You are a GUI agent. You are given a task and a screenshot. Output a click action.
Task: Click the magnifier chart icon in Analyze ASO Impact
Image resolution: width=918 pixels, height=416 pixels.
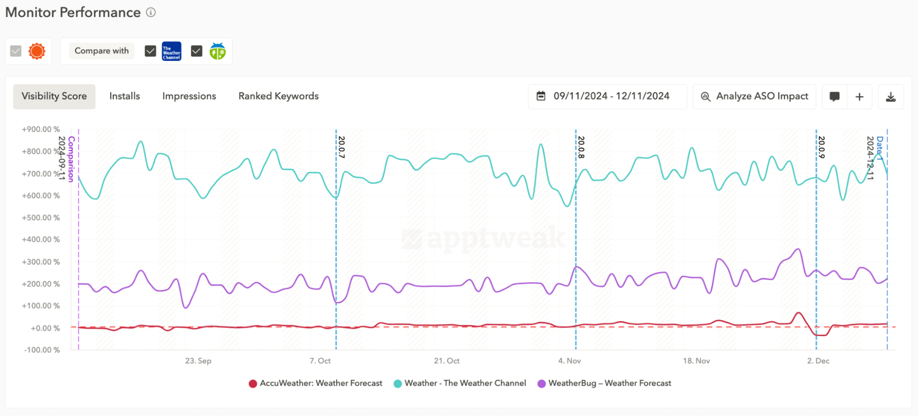click(705, 96)
